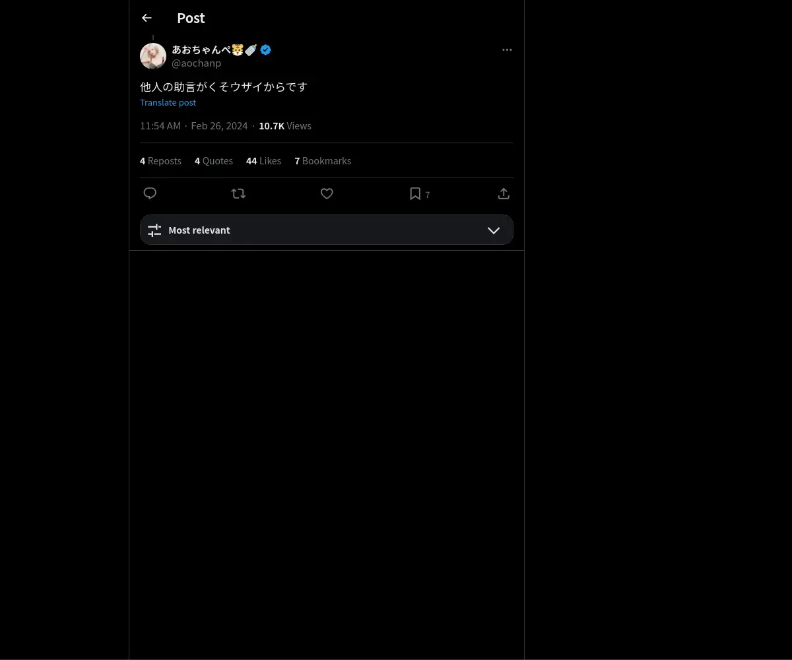Screen dimensions: 792x660
Task: Go back using the arrow icon
Action: coord(147,18)
